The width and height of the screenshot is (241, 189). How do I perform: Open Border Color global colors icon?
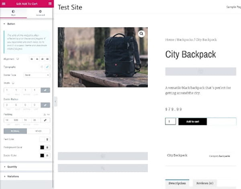pyautogui.click(x=47, y=156)
